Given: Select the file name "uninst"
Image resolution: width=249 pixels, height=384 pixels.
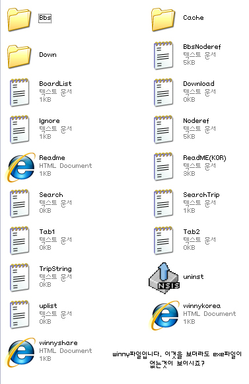Looking at the screenshot, I should point(194,277).
